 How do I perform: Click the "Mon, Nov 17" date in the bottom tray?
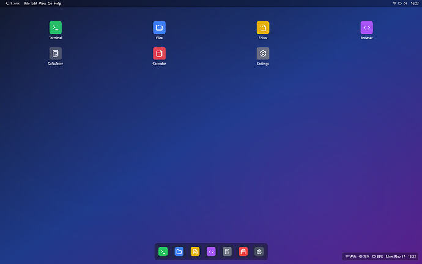click(x=395, y=257)
